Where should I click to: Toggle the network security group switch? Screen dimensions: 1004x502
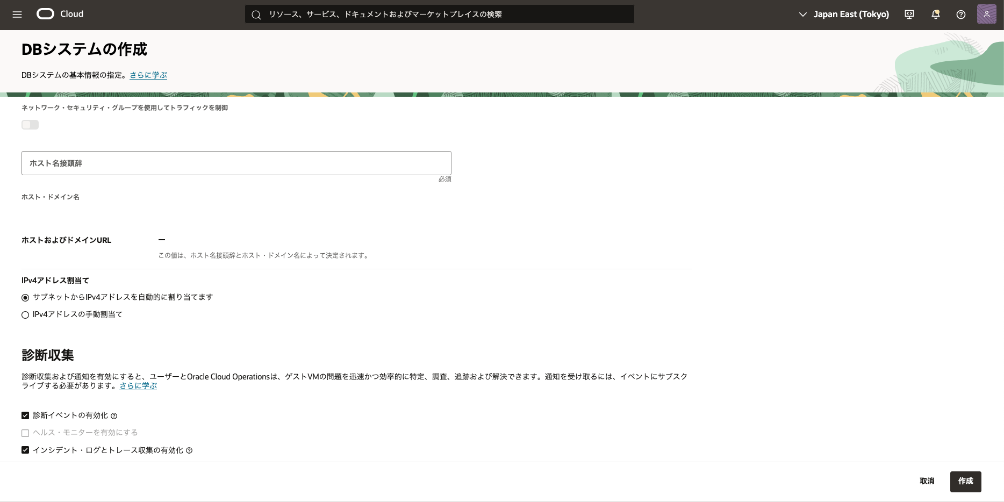coord(30,125)
